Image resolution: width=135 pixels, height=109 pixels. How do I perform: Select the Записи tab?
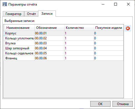47,14
